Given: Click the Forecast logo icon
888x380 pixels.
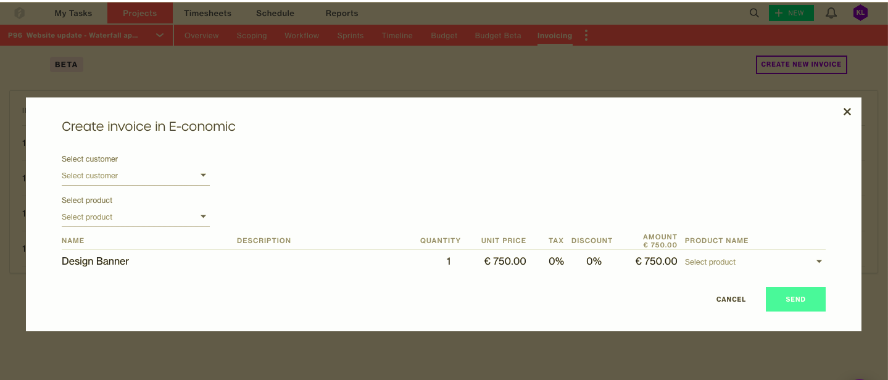Looking at the screenshot, I should click(x=20, y=13).
